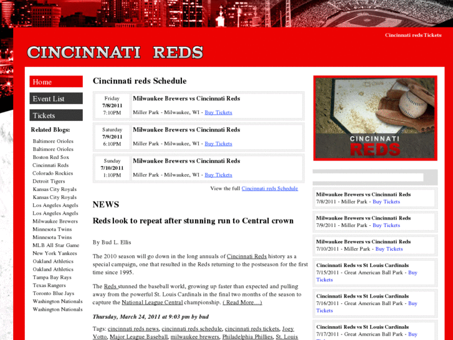
Task: Click the By Bud L. Ellis byline
Action: 112,243
